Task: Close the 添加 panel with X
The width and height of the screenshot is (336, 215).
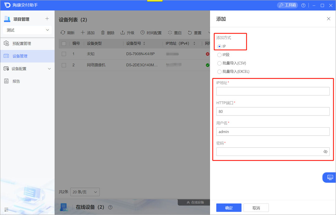Action: pyautogui.click(x=329, y=19)
